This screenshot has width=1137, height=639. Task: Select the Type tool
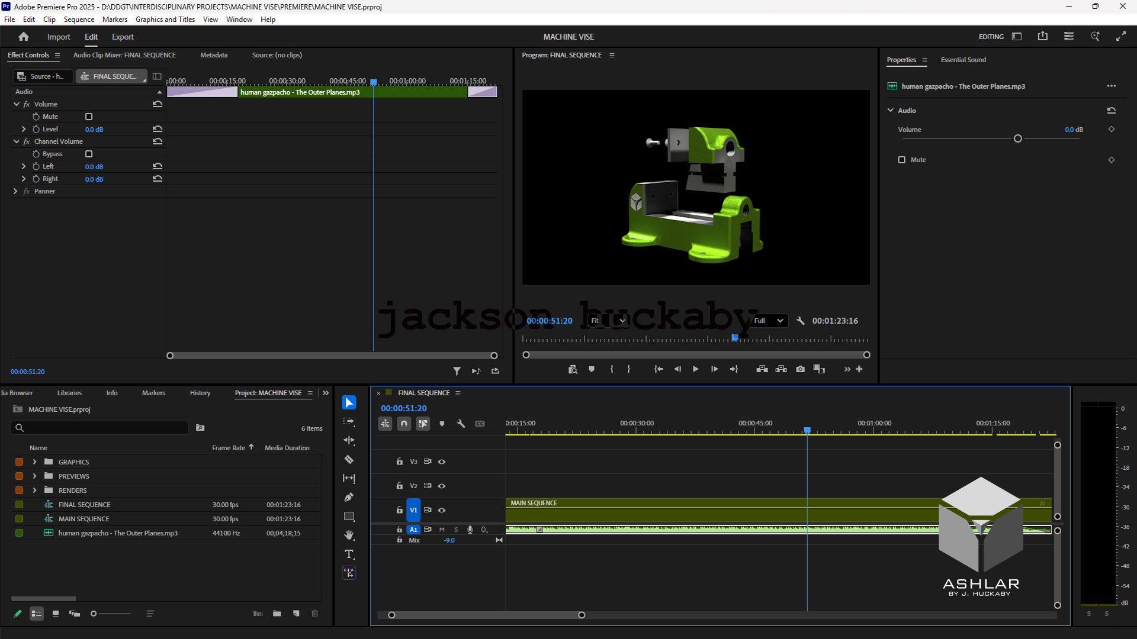[349, 554]
